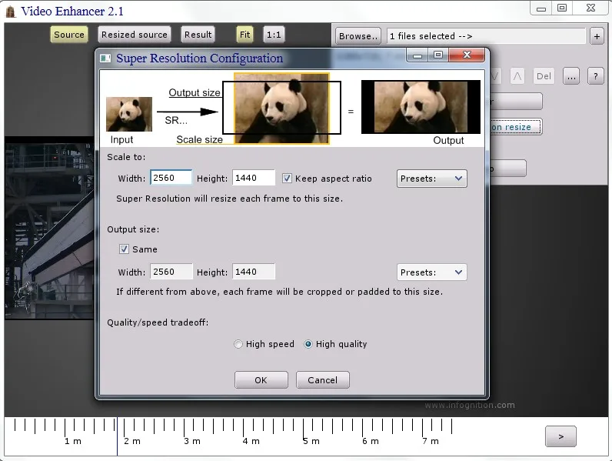Image resolution: width=612 pixels, height=461 pixels.
Task: Click the Scale to Height field showing 1440
Action: pyautogui.click(x=253, y=178)
